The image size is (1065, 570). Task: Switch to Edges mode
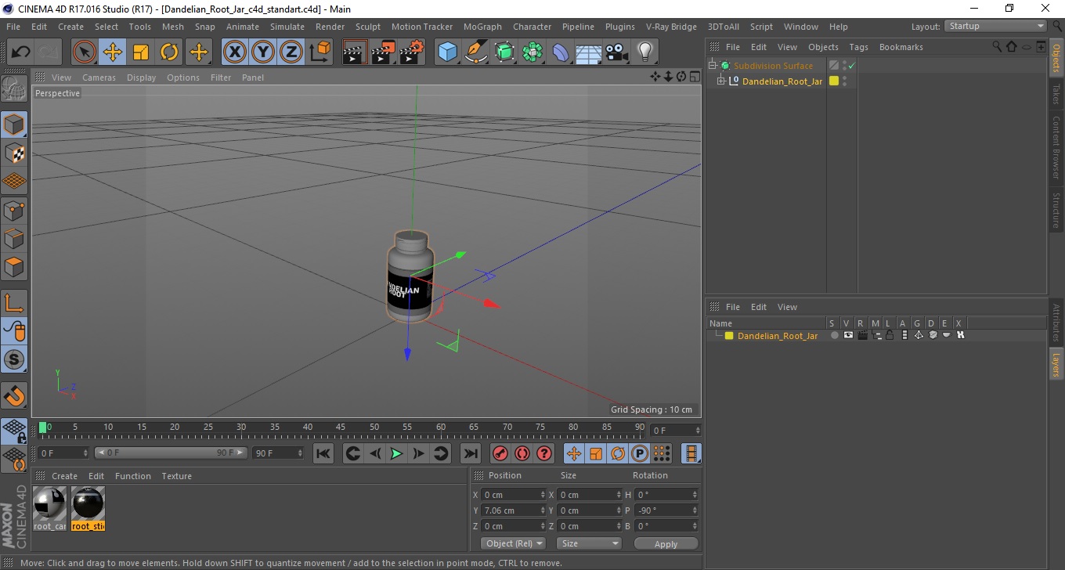coord(14,239)
